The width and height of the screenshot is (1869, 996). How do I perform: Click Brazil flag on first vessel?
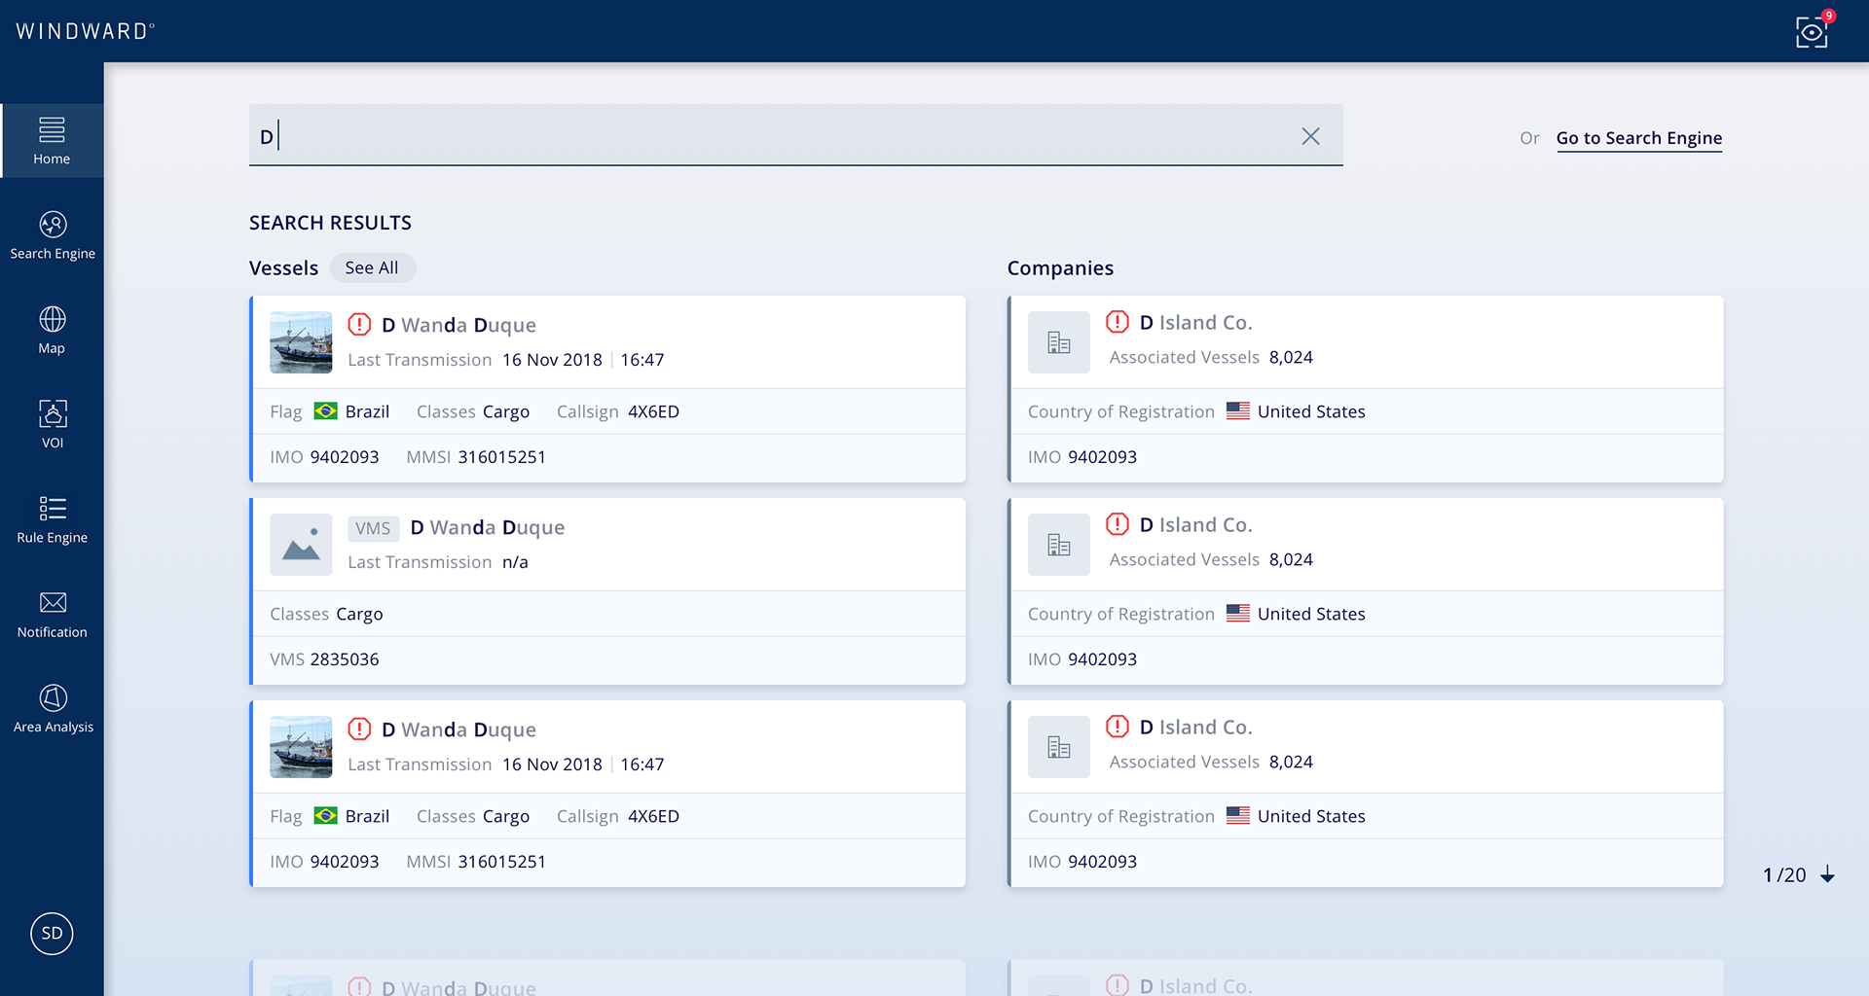(326, 411)
